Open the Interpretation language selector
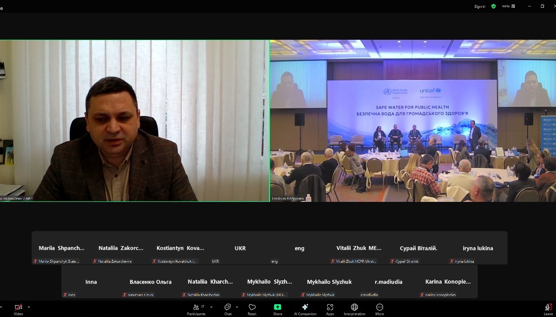Screen dimensions: 556x317 pyautogui.click(x=354, y=309)
